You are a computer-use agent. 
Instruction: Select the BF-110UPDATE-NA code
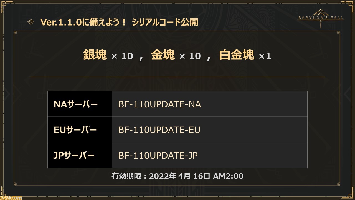[159, 104]
